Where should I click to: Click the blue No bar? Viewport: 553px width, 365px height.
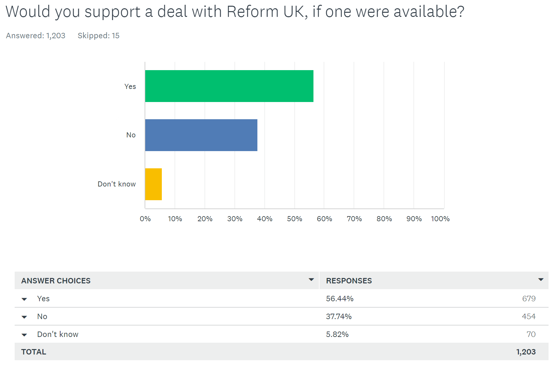click(201, 135)
